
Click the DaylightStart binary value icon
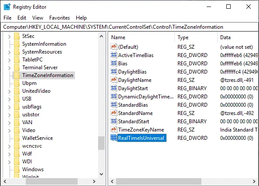(114, 88)
